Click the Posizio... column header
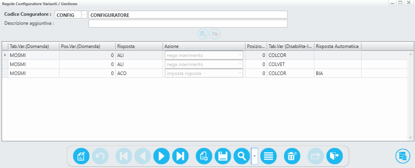 (x=256, y=46)
